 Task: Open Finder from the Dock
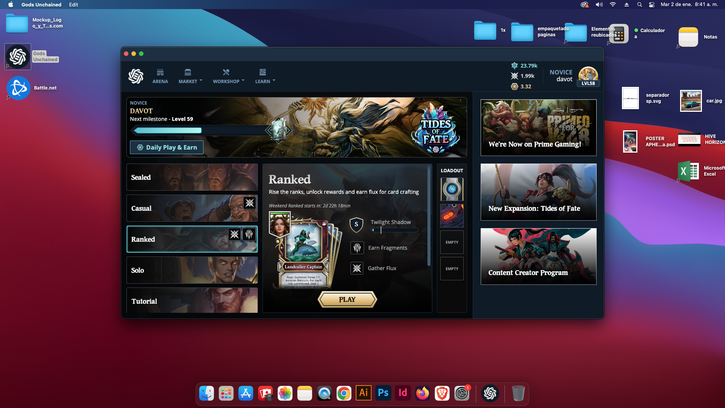tap(207, 393)
